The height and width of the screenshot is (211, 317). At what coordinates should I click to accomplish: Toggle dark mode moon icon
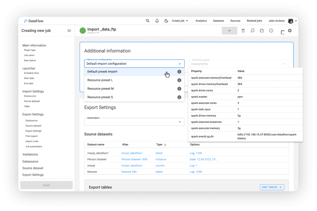(x=166, y=21)
